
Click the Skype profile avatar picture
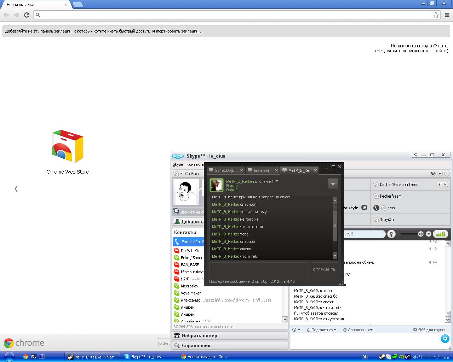187,192
